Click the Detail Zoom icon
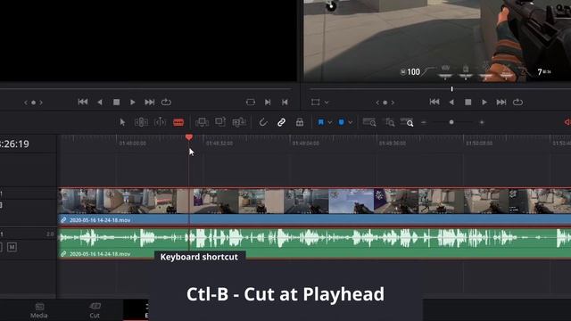This screenshot has height=321, width=571. pyautogui.click(x=390, y=123)
